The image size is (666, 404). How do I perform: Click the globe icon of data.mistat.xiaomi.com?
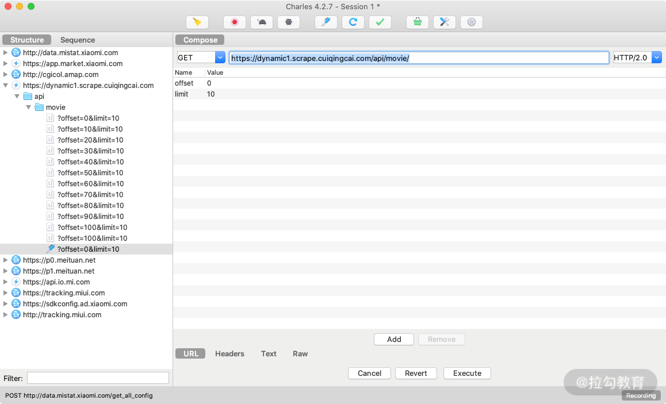tap(16, 53)
